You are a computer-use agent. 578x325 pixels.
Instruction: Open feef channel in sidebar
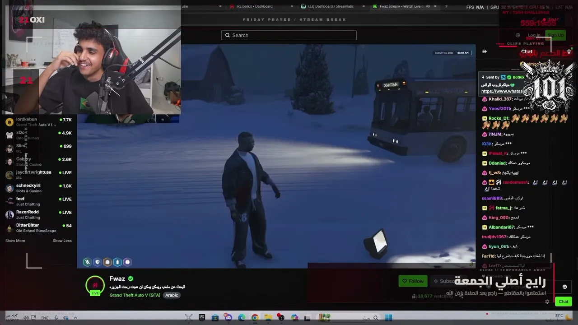pyautogui.click(x=38, y=201)
